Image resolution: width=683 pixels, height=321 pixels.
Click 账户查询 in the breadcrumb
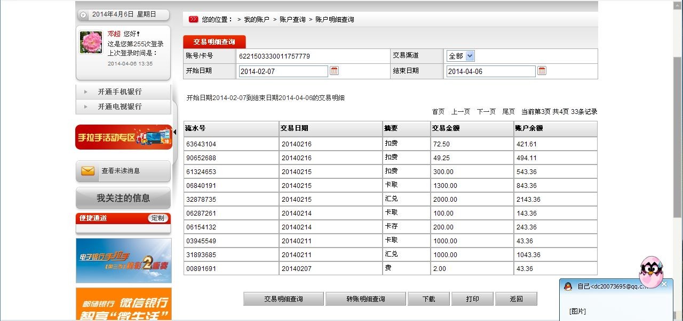[292, 19]
